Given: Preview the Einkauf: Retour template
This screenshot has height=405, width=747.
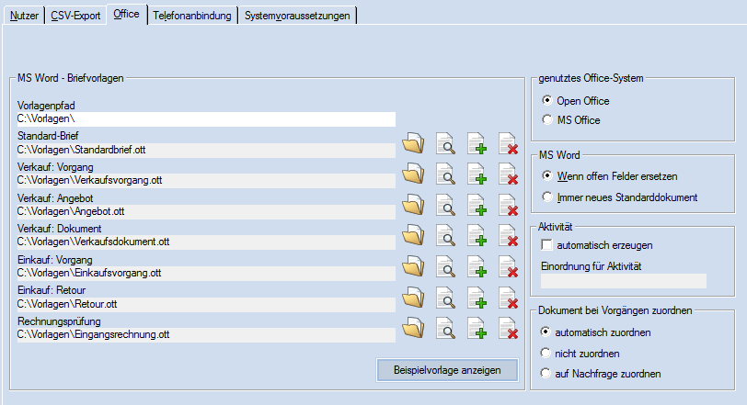Looking at the screenshot, I should [x=445, y=298].
